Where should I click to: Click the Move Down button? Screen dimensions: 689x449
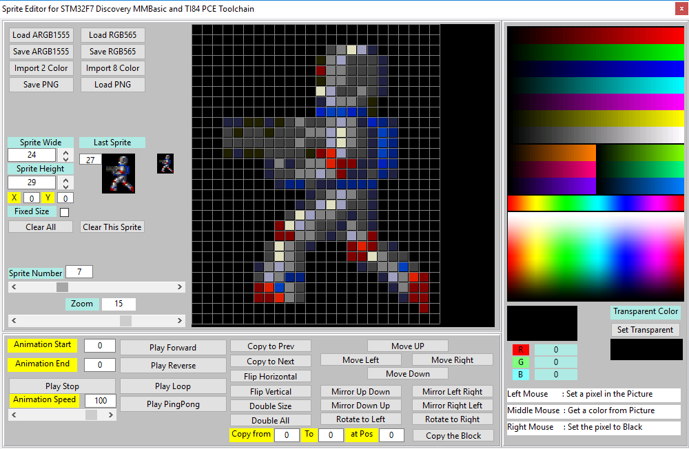(x=408, y=373)
